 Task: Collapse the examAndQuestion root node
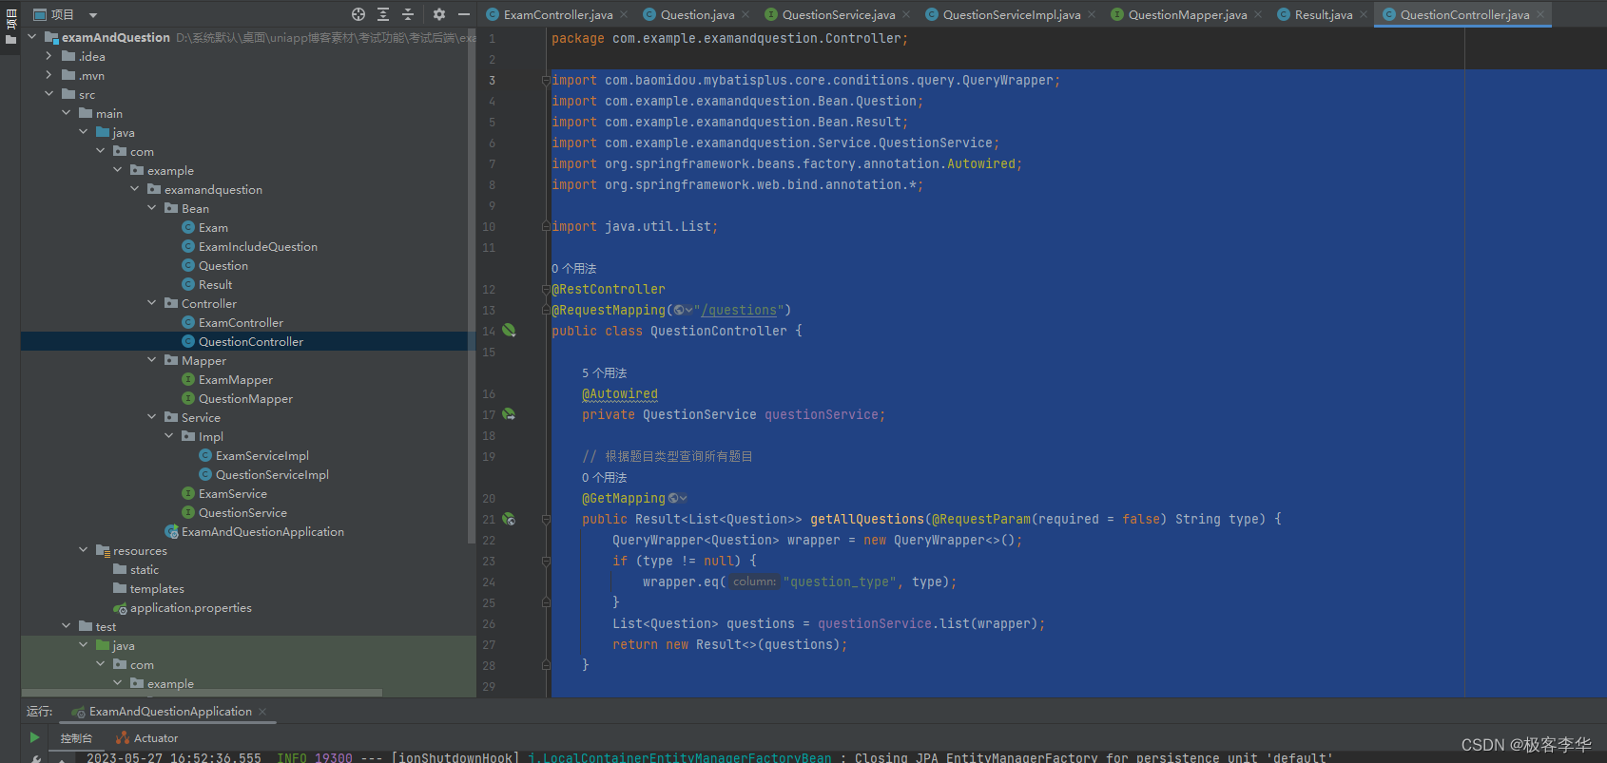coord(32,37)
